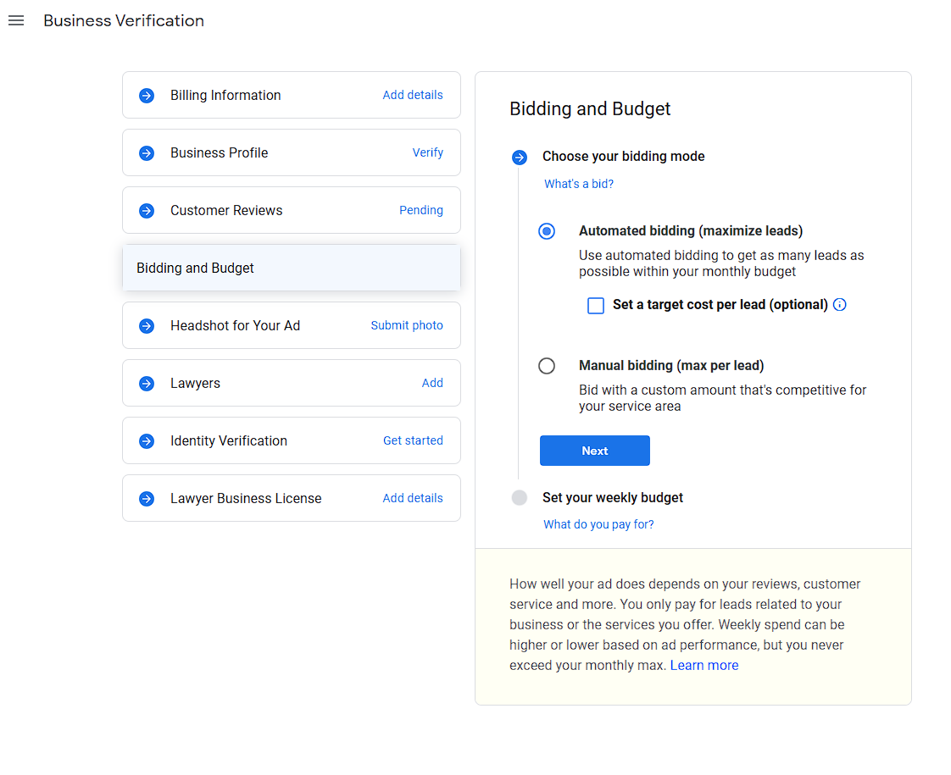Click the info icon next to target cost per lead
This screenshot has width=951, height=775.
click(x=840, y=305)
